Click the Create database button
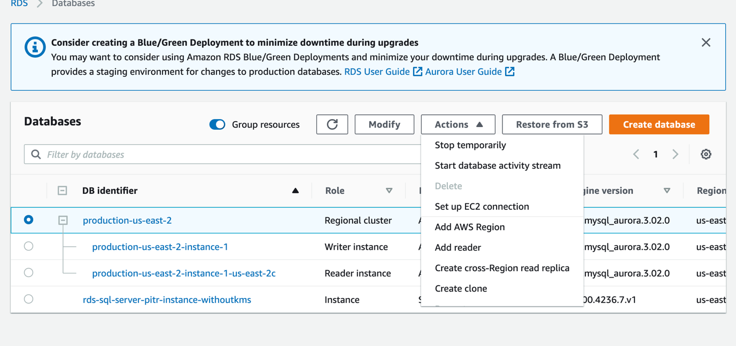This screenshot has height=346, width=736. pos(658,124)
